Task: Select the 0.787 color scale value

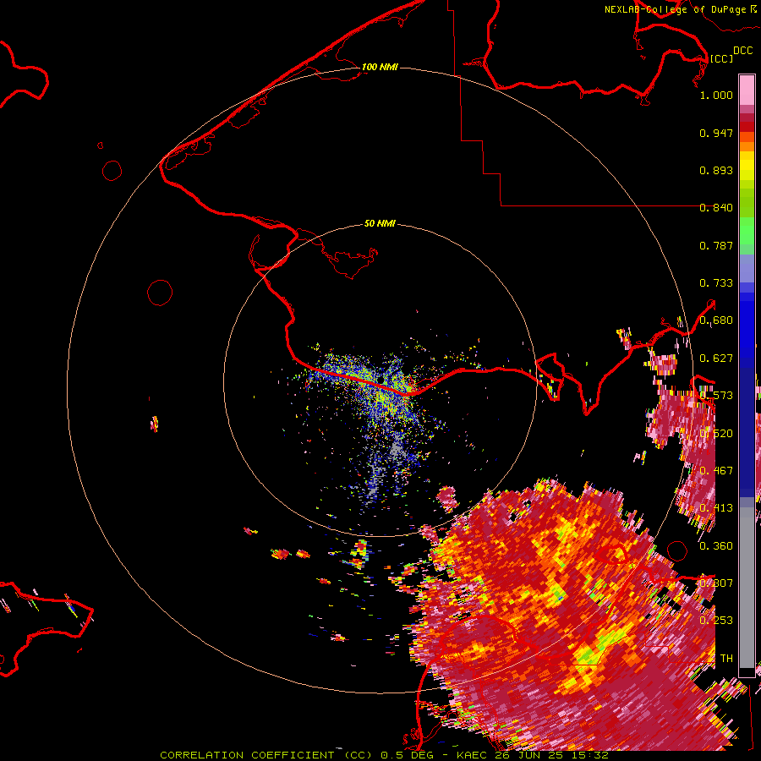Action: click(716, 245)
